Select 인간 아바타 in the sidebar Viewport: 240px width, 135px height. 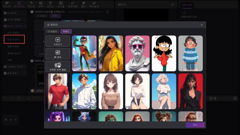[13, 33]
